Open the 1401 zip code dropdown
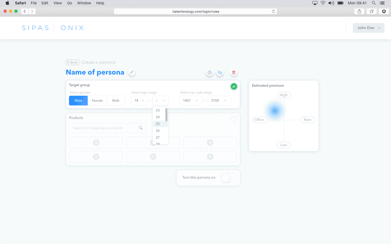Screen dimensions: 391x244 click(191, 100)
